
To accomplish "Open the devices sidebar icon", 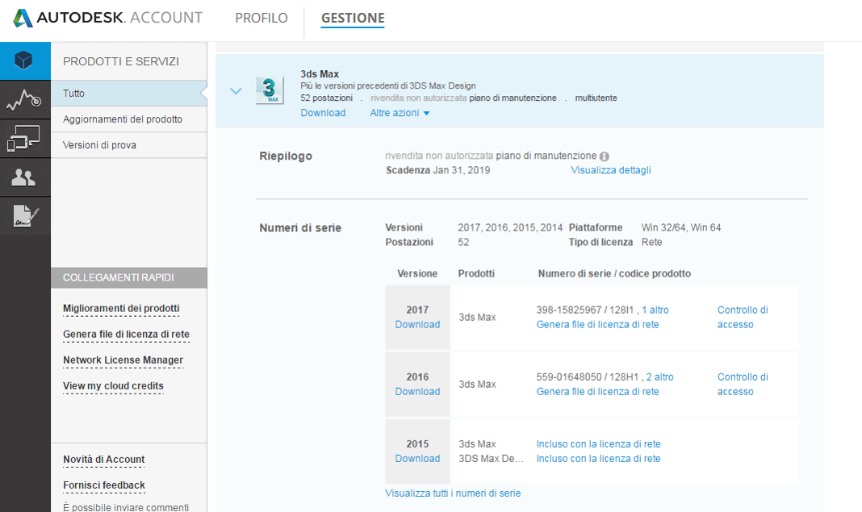I will (x=25, y=139).
